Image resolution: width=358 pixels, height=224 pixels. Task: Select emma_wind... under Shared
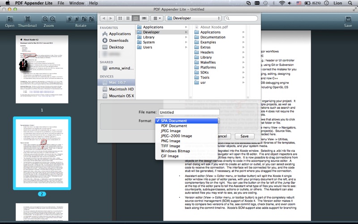(x=118, y=68)
